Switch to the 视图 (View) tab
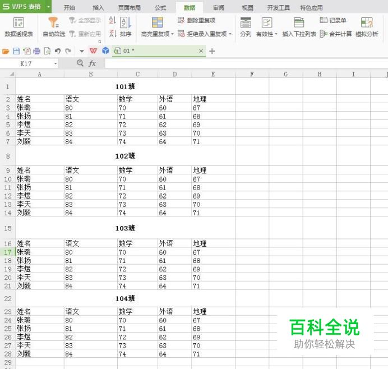 247,8
